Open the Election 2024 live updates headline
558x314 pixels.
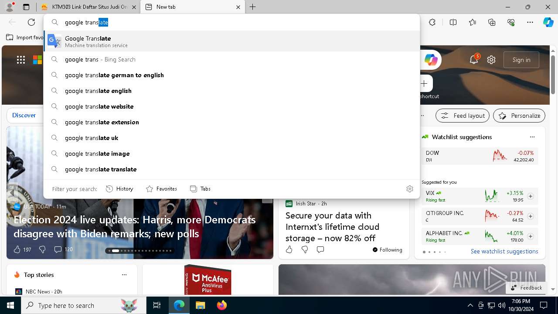[135, 226]
